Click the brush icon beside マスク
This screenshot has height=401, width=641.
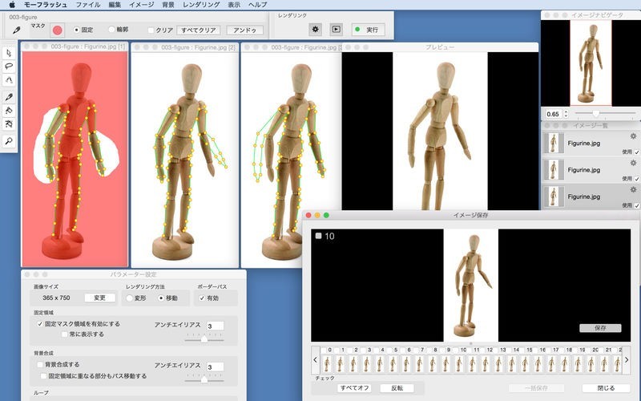pos(16,30)
